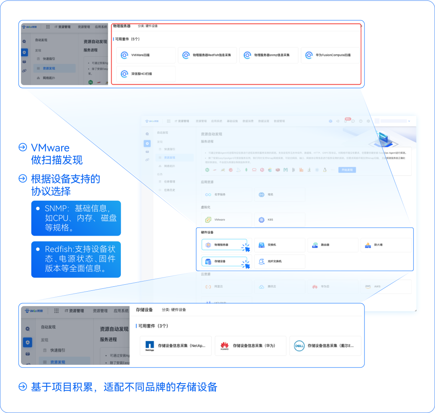Select the 光纤交换机 device card

pyautogui.click(x=280, y=261)
